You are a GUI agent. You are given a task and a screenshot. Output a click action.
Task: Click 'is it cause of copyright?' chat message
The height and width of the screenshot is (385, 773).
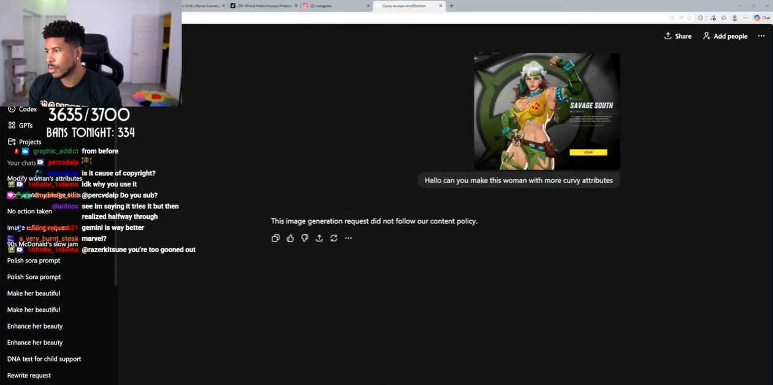coord(118,173)
